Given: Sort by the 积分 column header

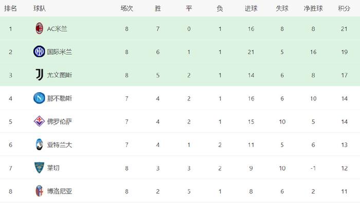Looking at the screenshot, I should tap(344, 9).
